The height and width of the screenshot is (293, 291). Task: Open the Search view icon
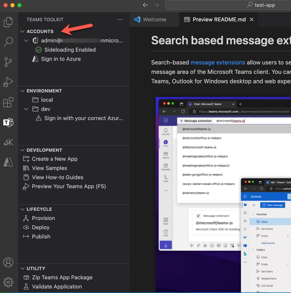[x=8, y=42]
